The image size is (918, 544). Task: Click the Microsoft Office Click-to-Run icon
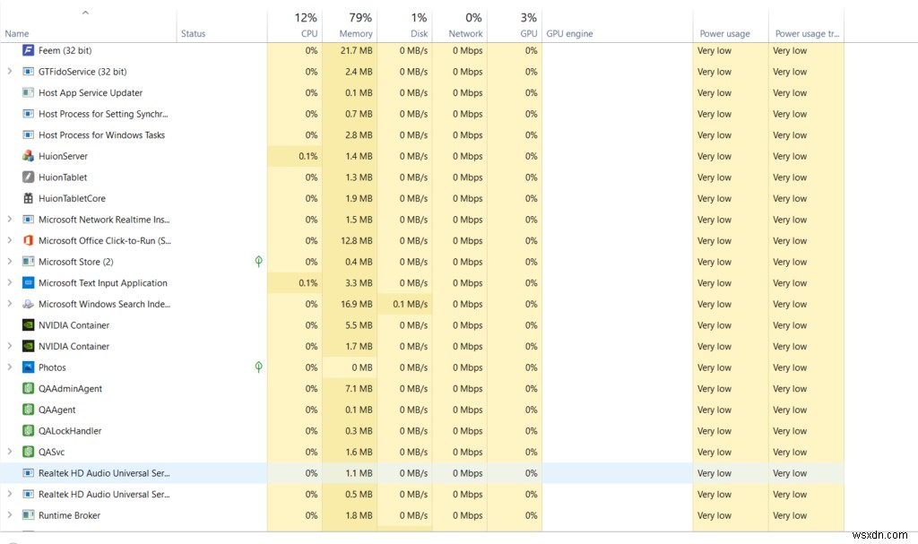(27, 240)
